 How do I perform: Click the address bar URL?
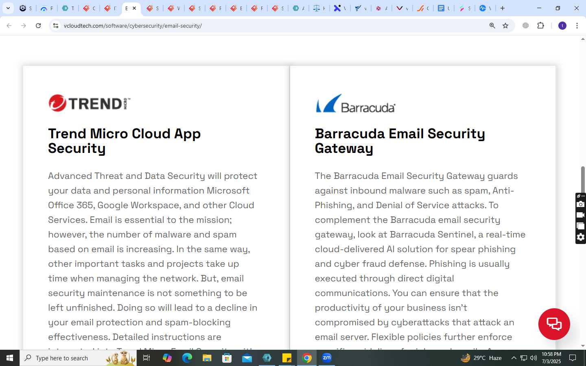pyautogui.click(x=133, y=26)
